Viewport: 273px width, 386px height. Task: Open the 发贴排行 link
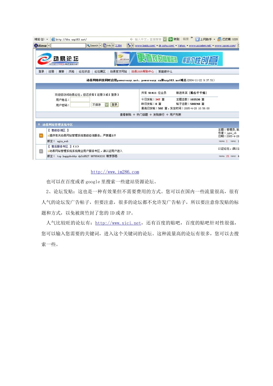coord(159,115)
